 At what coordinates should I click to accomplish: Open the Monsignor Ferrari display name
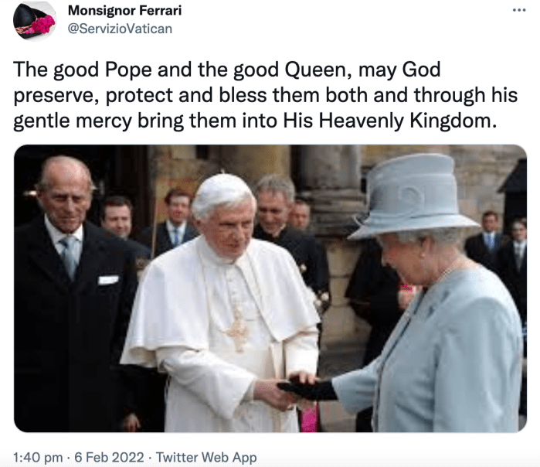124,10
